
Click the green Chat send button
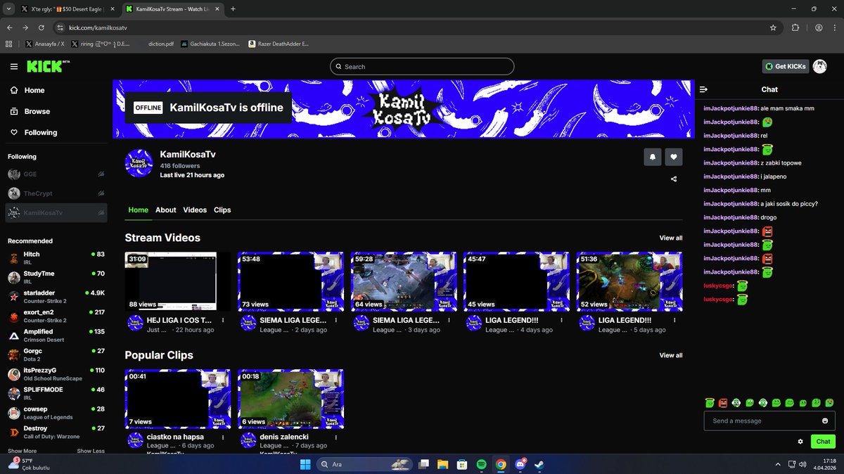coord(823,442)
